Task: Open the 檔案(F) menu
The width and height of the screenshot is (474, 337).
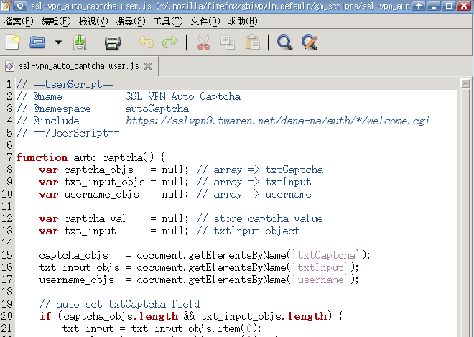Action: pos(19,22)
